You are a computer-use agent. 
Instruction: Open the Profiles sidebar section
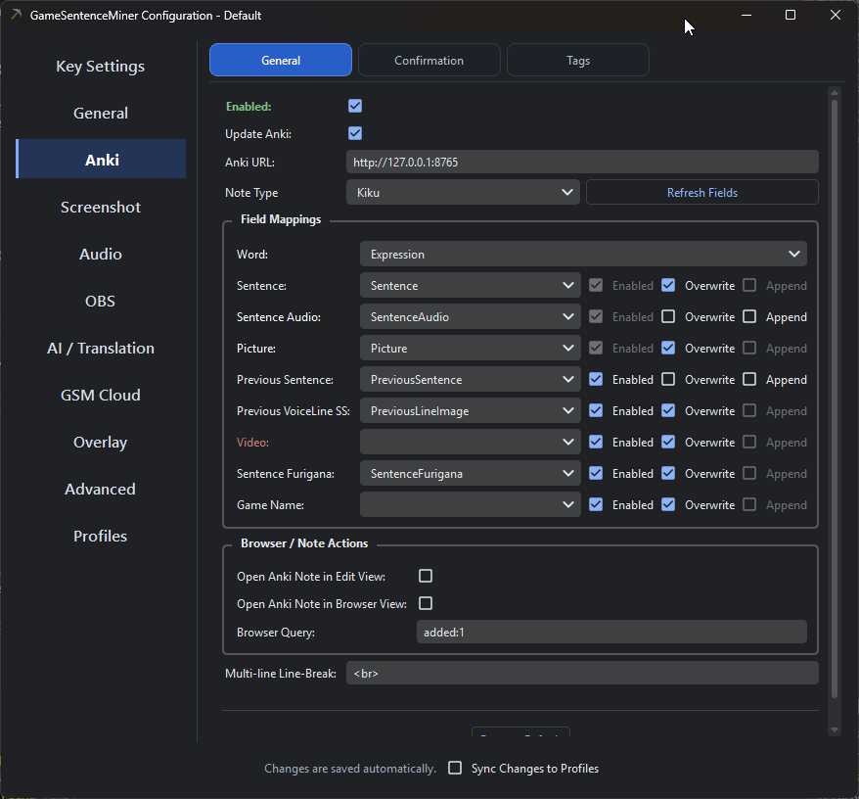(100, 537)
